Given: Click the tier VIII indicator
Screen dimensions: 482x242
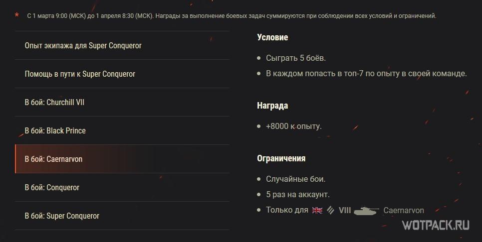Looking at the screenshot, I should [x=345, y=210].
